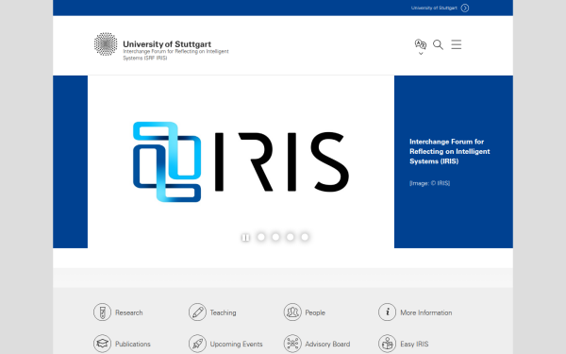Follow the top-bar University of Stuttgart link

point(434,8)
